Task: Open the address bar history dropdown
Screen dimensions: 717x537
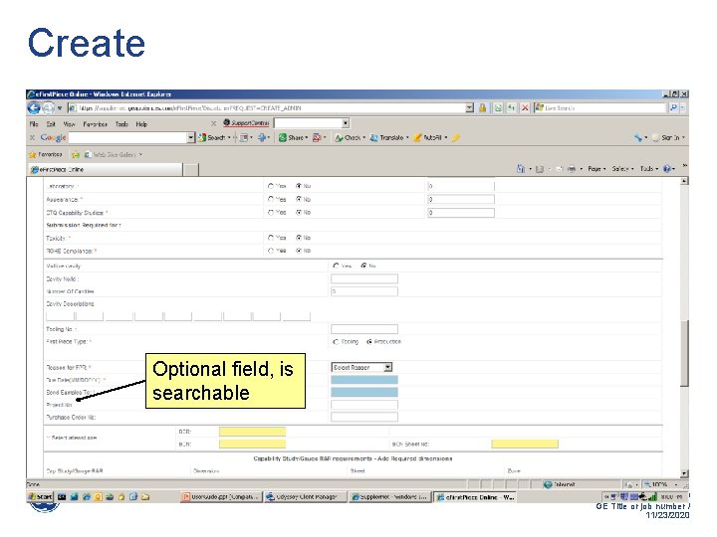Action: (x=470, y=107)
